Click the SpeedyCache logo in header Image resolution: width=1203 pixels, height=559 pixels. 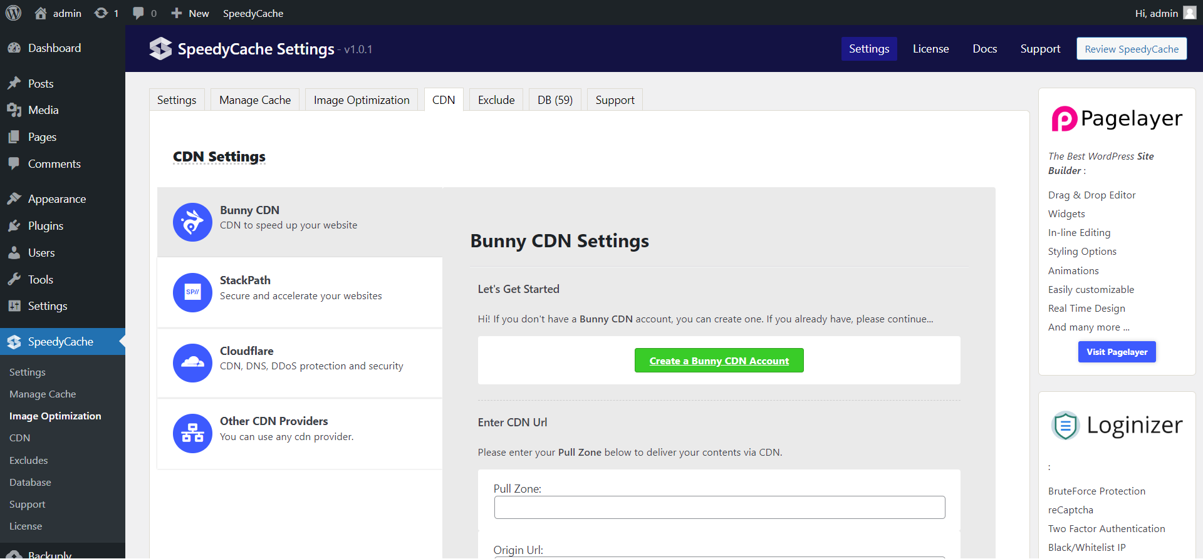160,49
